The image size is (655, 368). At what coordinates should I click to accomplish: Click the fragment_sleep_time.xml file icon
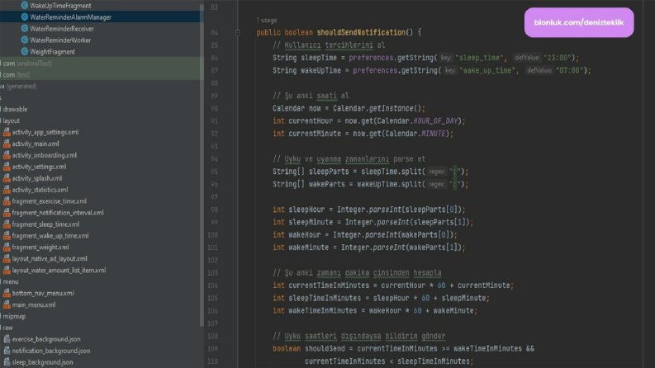pos(7,224)
